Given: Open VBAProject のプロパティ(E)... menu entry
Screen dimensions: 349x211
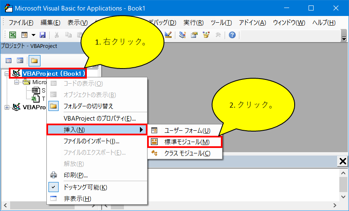Looking at the screenshot, I should click(x=97, y=119).
